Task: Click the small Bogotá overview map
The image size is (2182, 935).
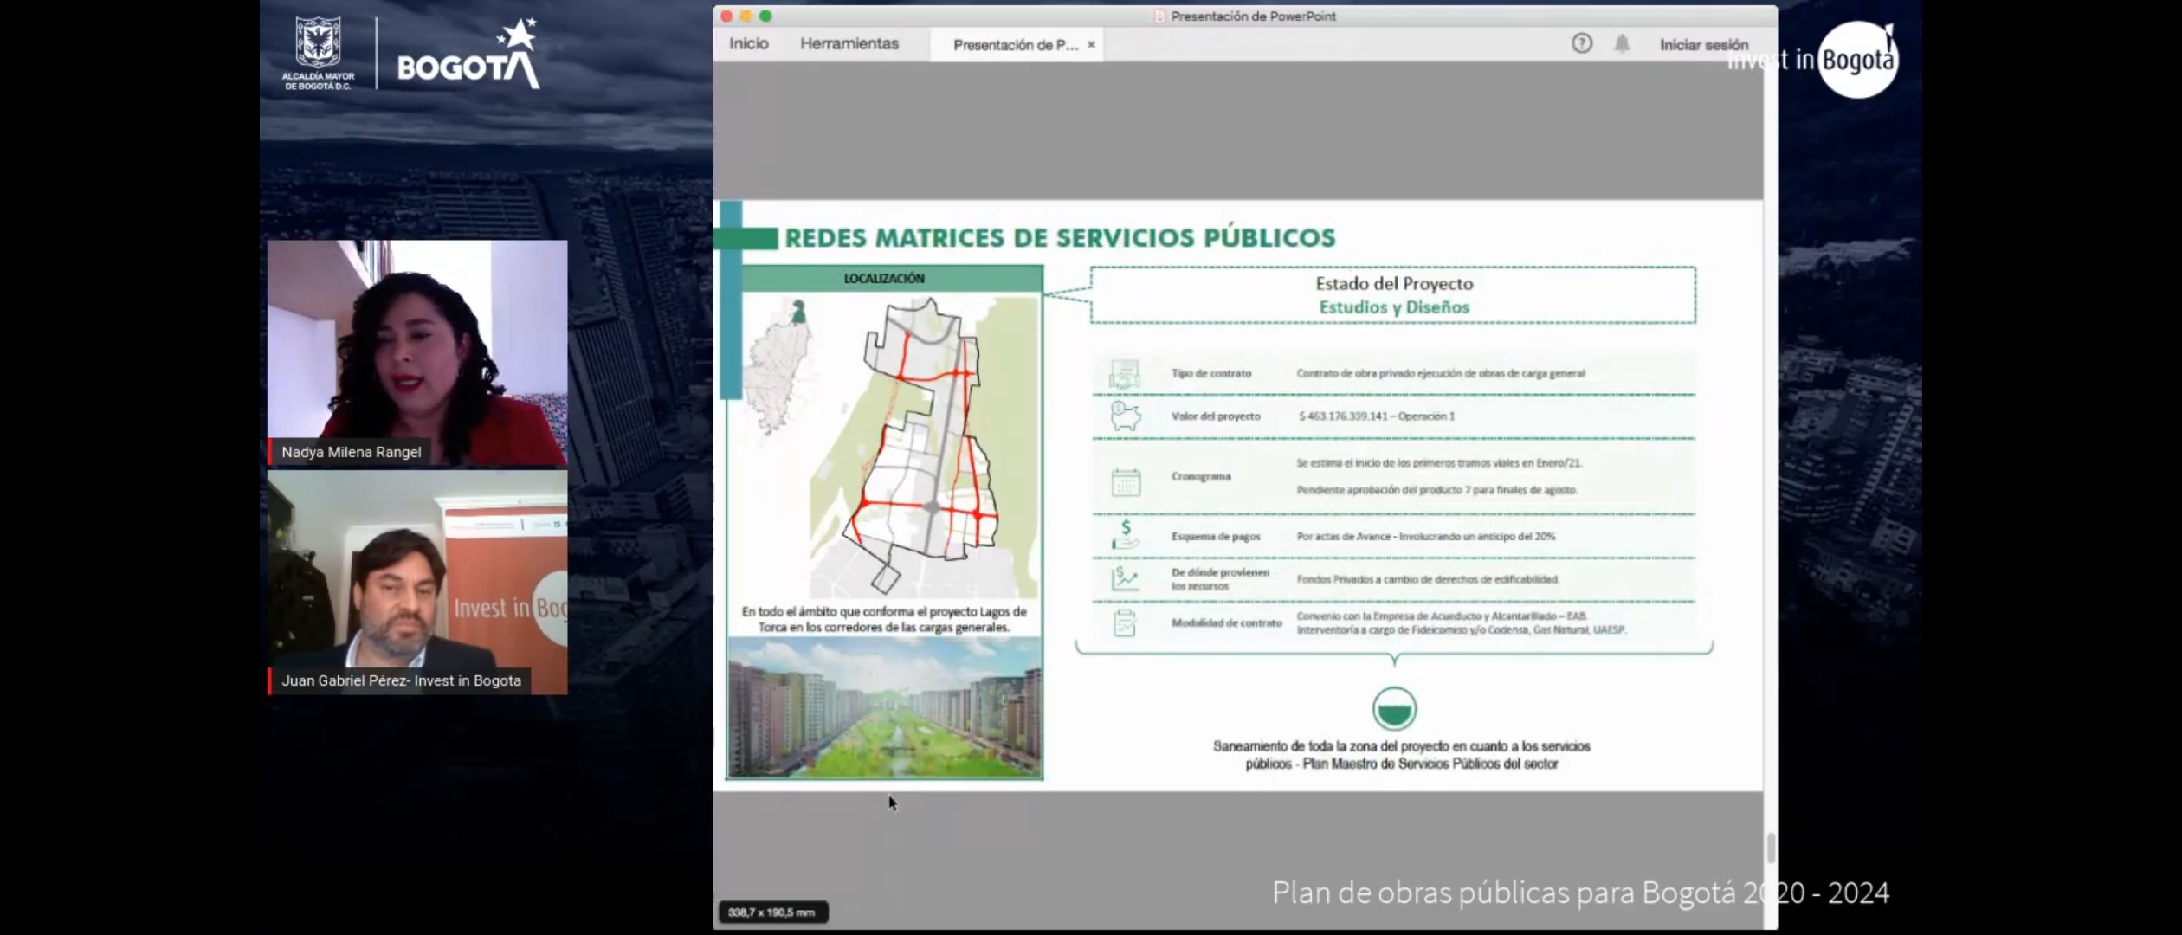Action: click(x=781, y=365)
